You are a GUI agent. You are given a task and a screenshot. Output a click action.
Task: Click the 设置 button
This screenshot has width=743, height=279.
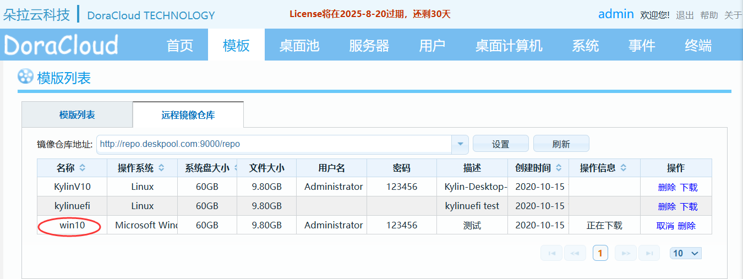pos(500,144)
